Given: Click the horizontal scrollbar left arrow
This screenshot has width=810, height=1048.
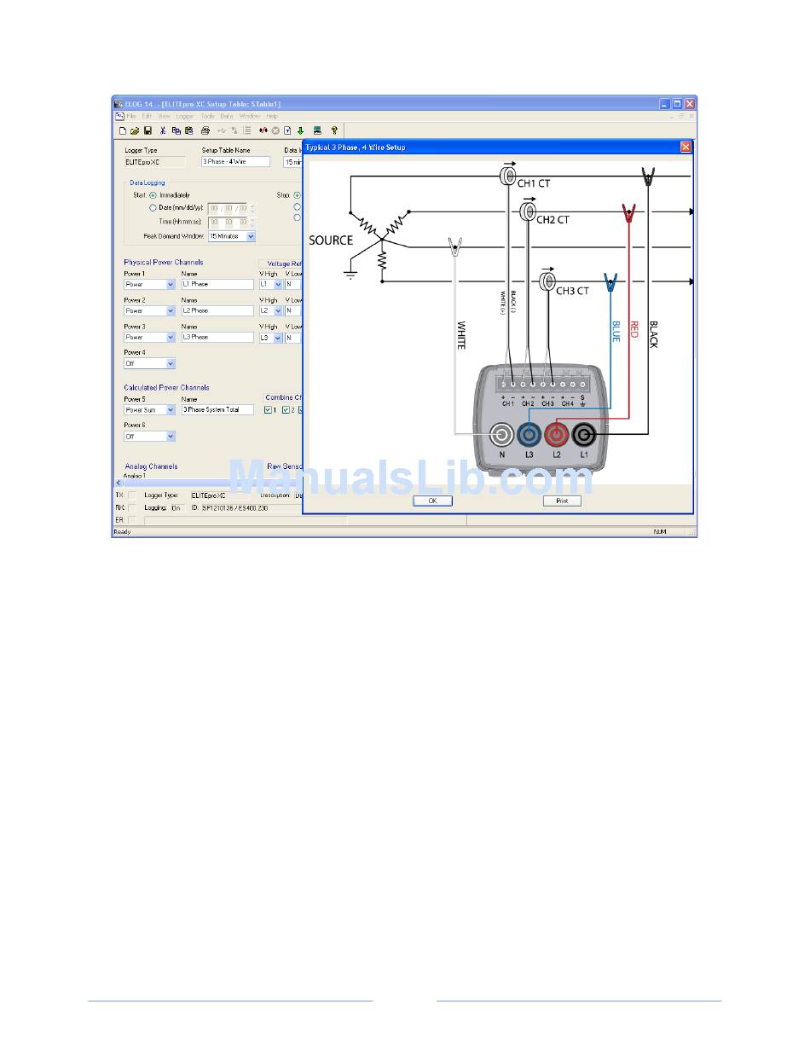Looking at the screenshot, I should [x=119, y=483].
